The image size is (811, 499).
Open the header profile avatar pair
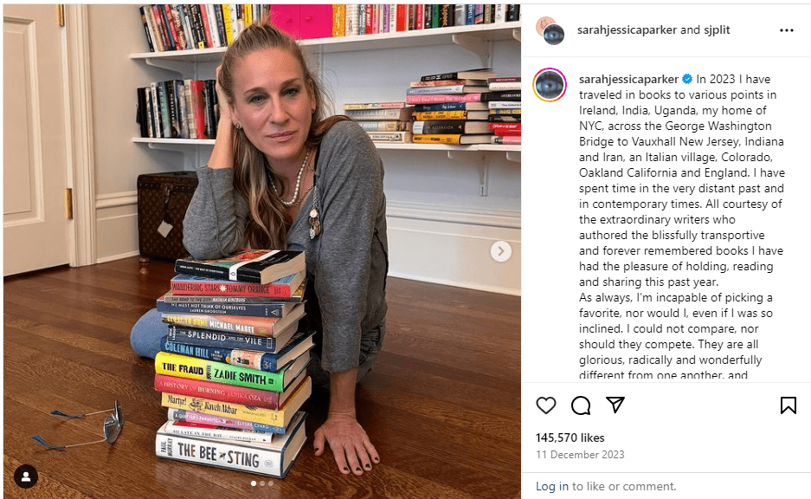click(x=550, y=30)
